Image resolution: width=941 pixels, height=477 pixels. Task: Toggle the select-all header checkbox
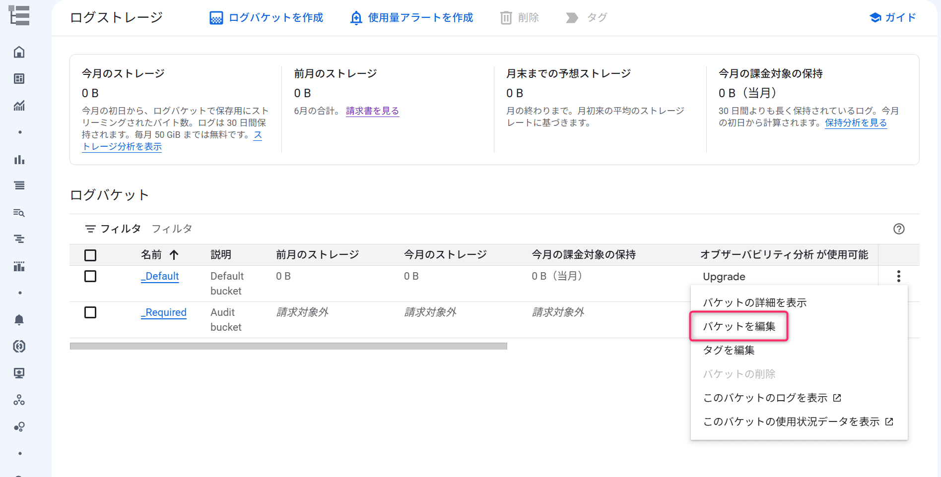pyautogui.click(x=90, y=255)
